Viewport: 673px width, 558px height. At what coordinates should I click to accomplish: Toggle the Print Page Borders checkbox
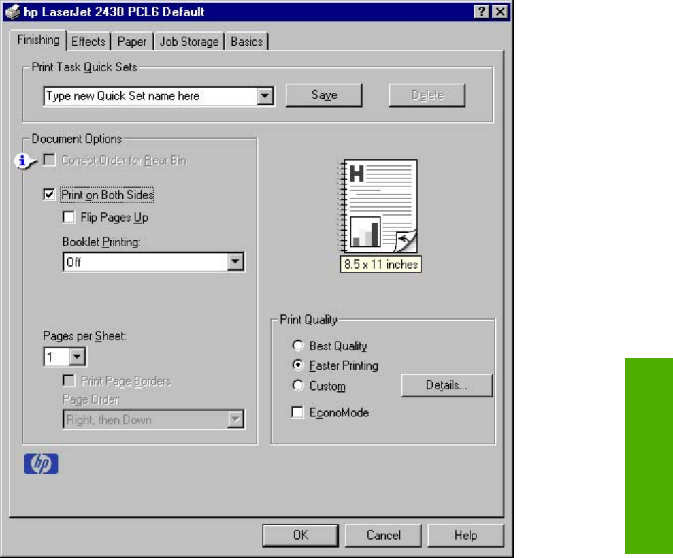pos(69,380)
